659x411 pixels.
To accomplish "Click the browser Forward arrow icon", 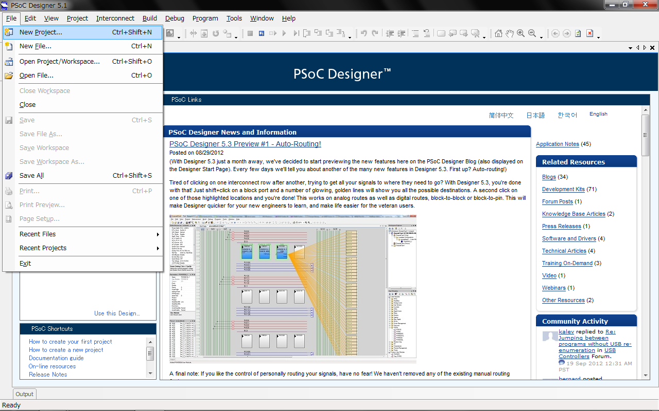I will click(x=567, y=33).
